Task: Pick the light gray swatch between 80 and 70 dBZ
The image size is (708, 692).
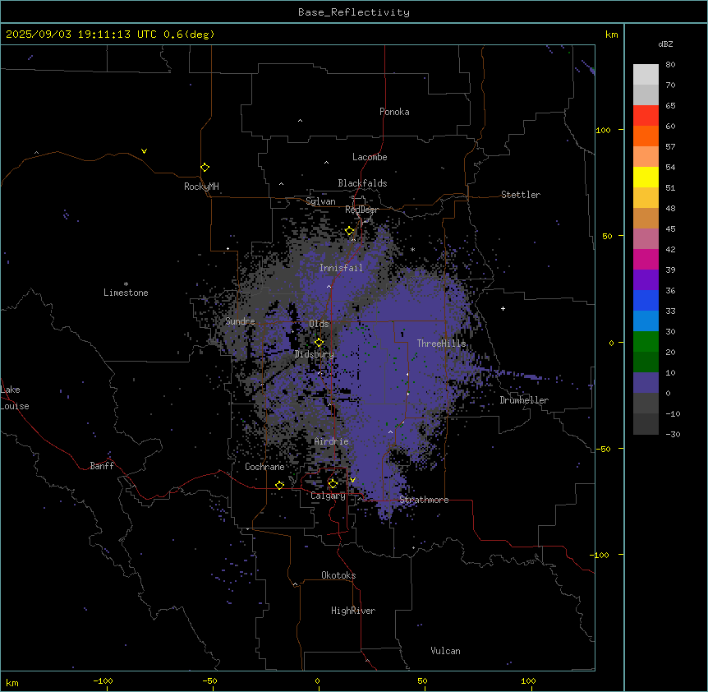Action: pyautogui.click(x=646, y=75)
